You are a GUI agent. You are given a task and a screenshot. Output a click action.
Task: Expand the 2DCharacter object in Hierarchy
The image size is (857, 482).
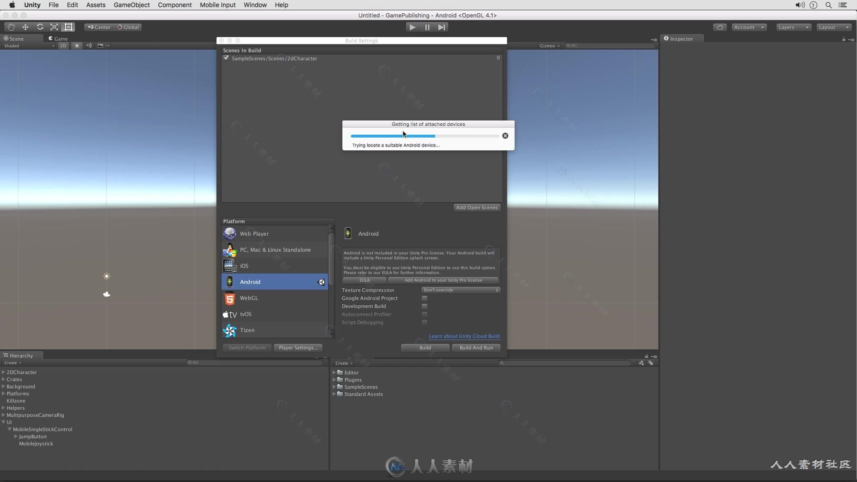click(4, 372)
